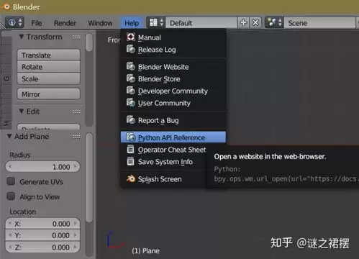Grab the Edit panel drag handle

point(76,112)
